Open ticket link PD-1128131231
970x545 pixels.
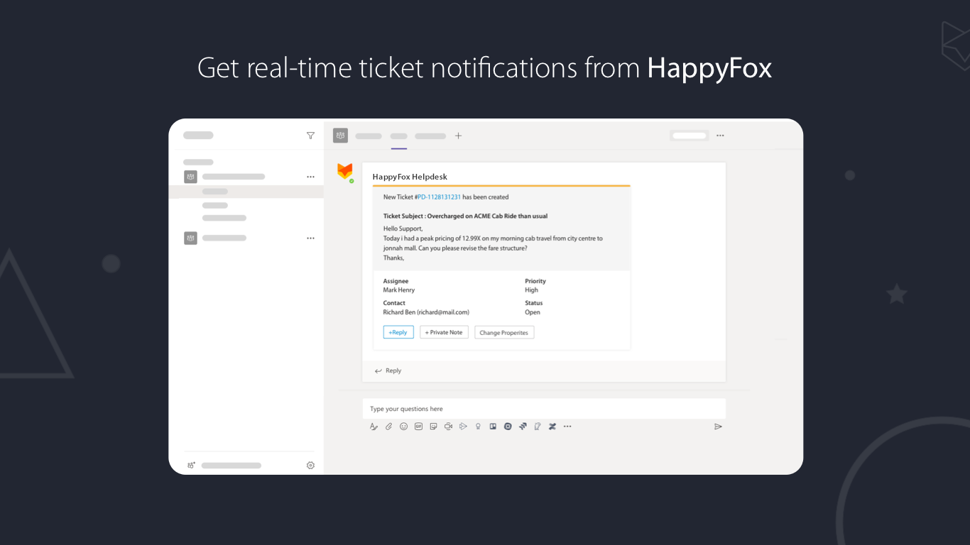point(439,197)
